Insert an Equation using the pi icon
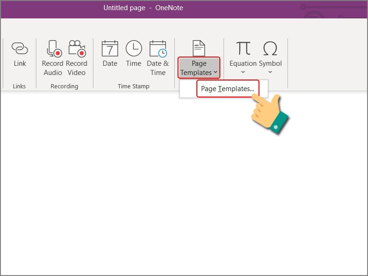This screenshot has height=276, width=368. [243, 48]
